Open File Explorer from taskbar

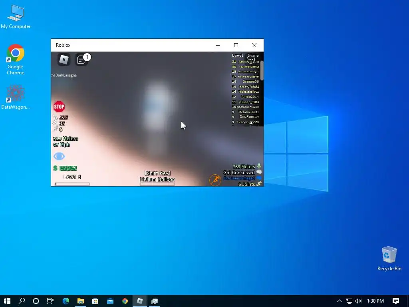tap(81, 301)
